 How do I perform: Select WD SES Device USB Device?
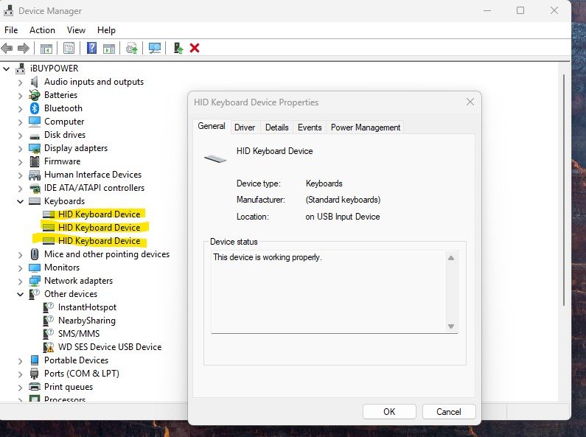click(110, 347)
